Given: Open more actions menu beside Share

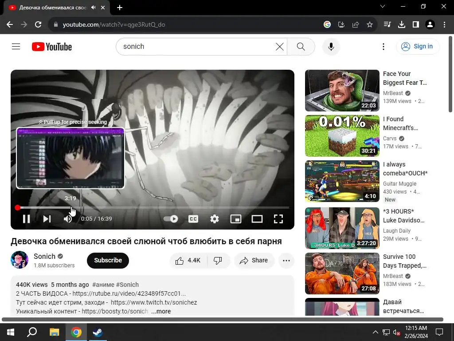Looking at the screenshot, I should coord(286,260).
